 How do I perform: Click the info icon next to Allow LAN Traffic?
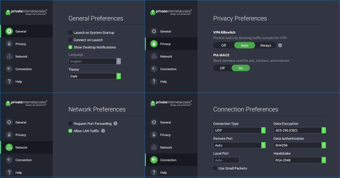pyautogui.click(x=103, y=131)
